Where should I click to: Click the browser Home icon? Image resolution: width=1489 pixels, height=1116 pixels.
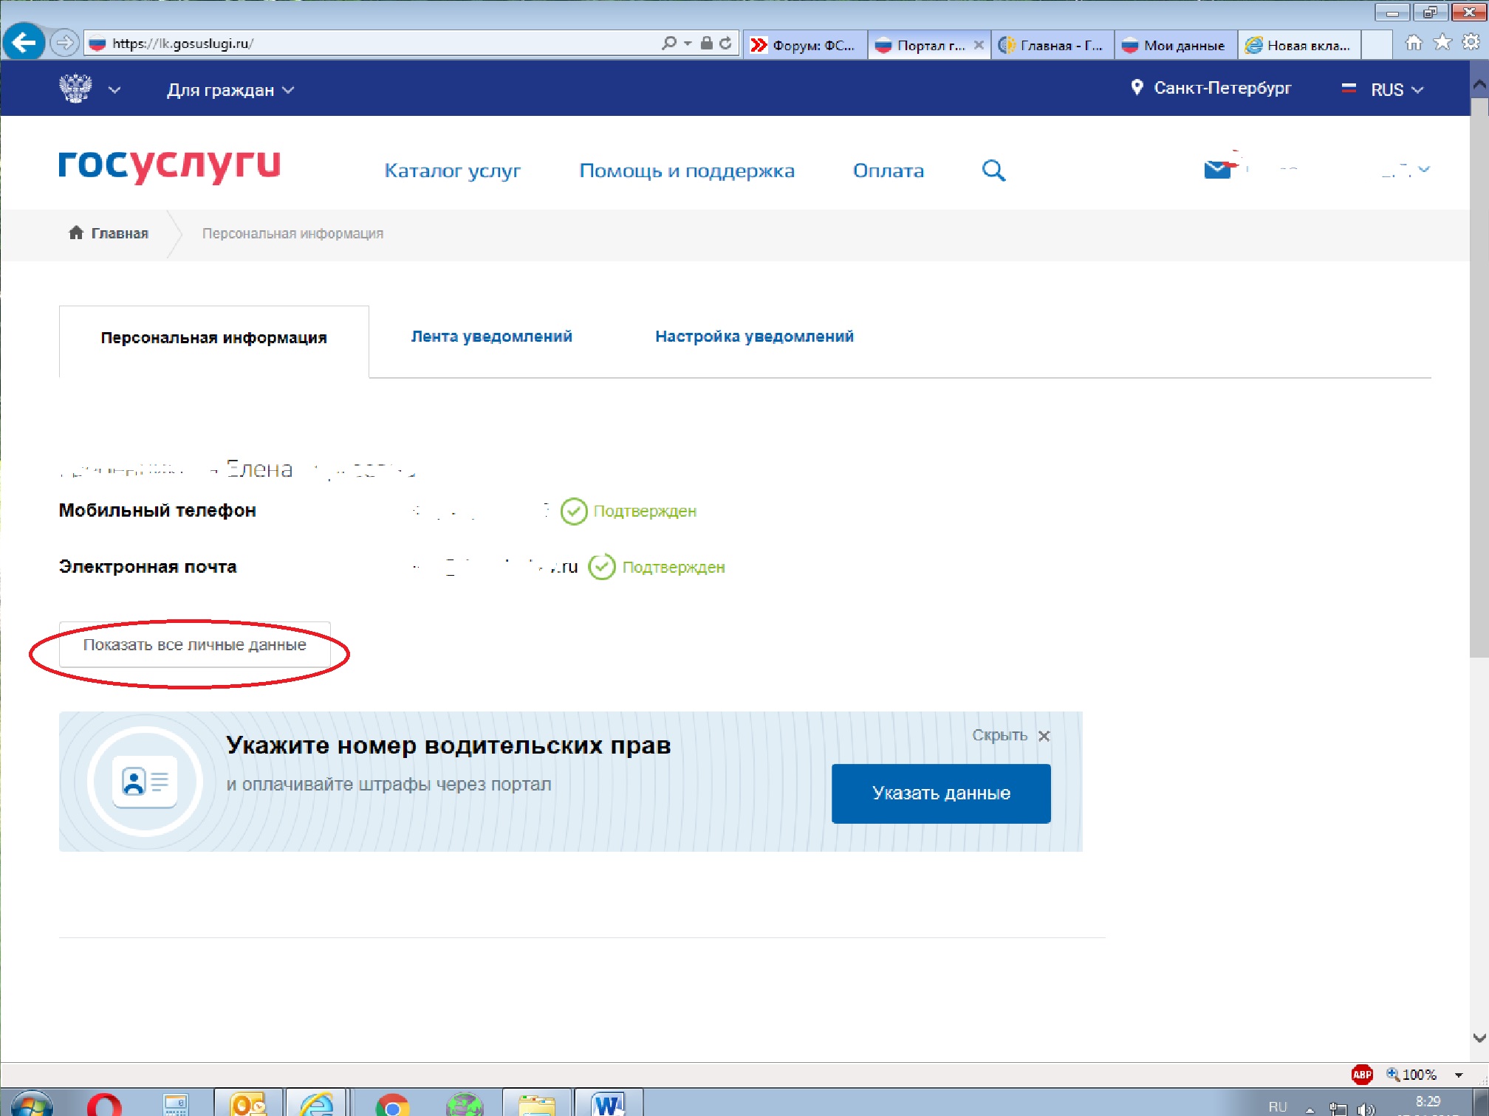point(1413,43)
